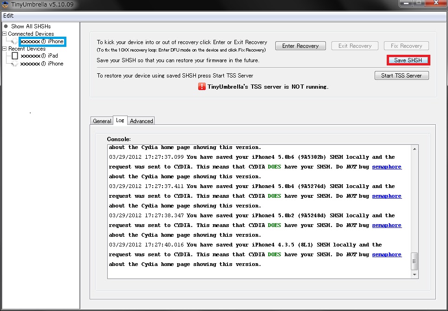The height and width of the screenshot is (311, 448).
Task: Click the spinner icon beside recent iPhone
Action: pos(14,64)
